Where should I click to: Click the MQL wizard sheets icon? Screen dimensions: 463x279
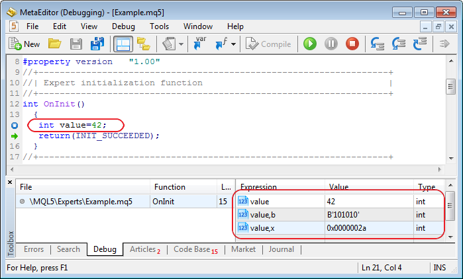pos(169,44)
